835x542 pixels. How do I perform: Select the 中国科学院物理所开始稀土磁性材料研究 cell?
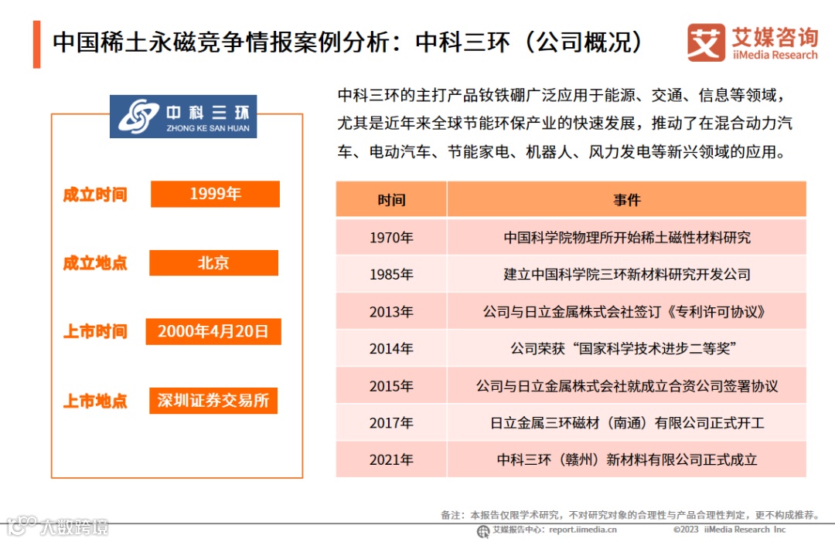[x=627, y=237]
